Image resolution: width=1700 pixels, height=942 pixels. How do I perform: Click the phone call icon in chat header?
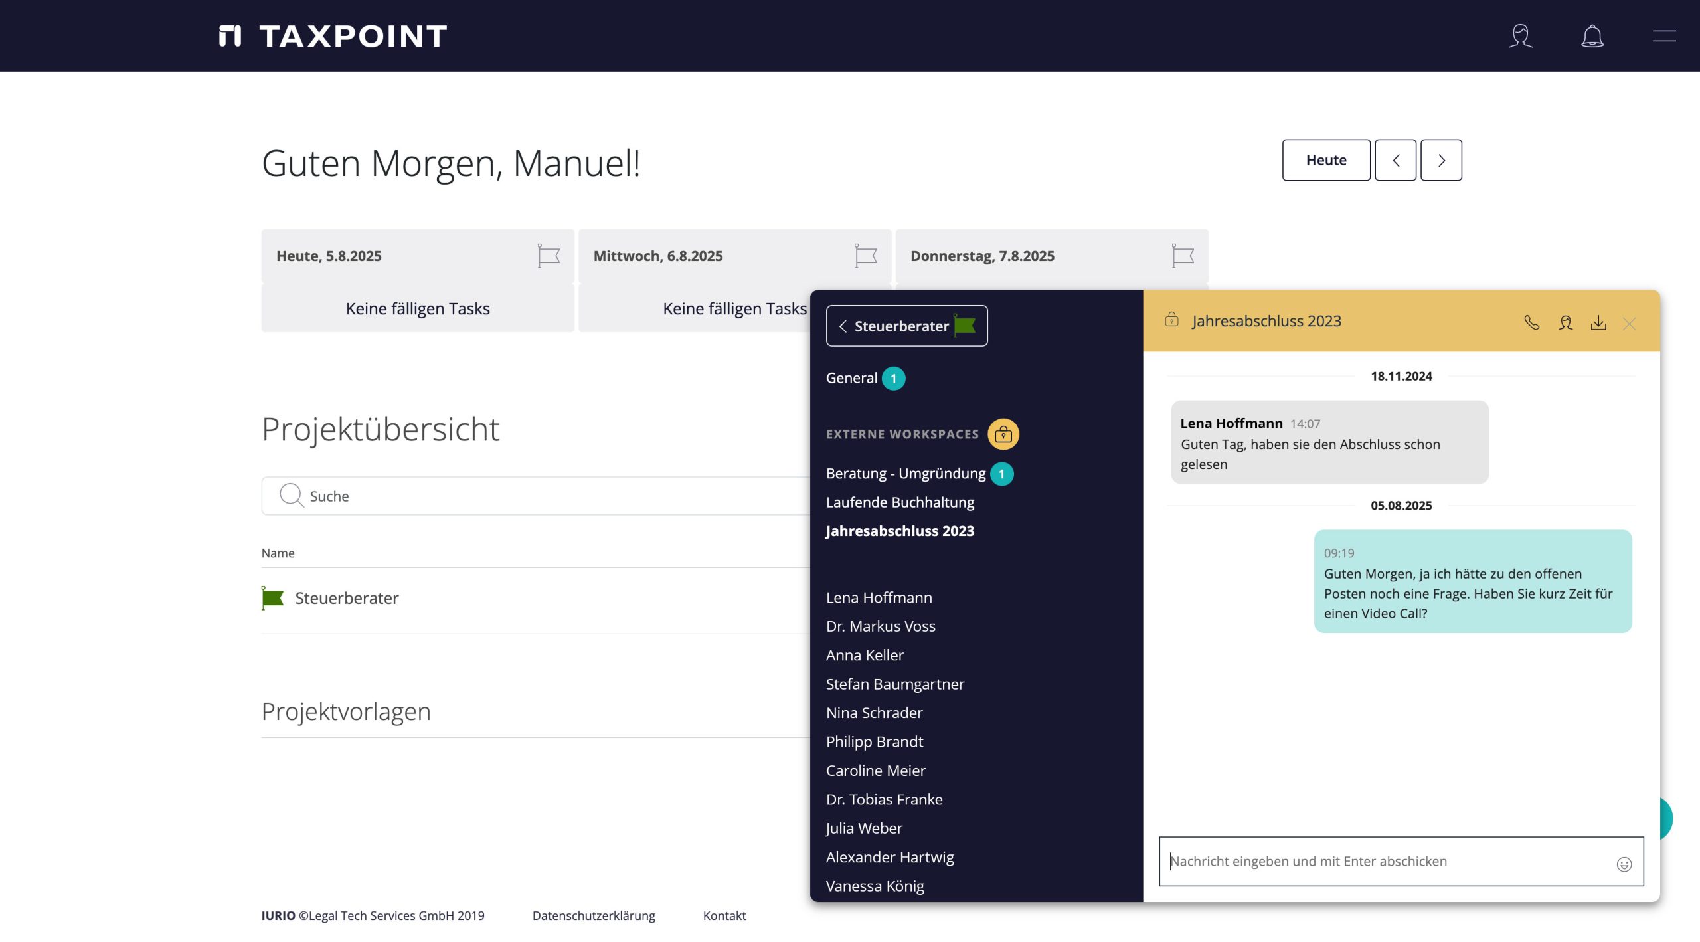1531,322
